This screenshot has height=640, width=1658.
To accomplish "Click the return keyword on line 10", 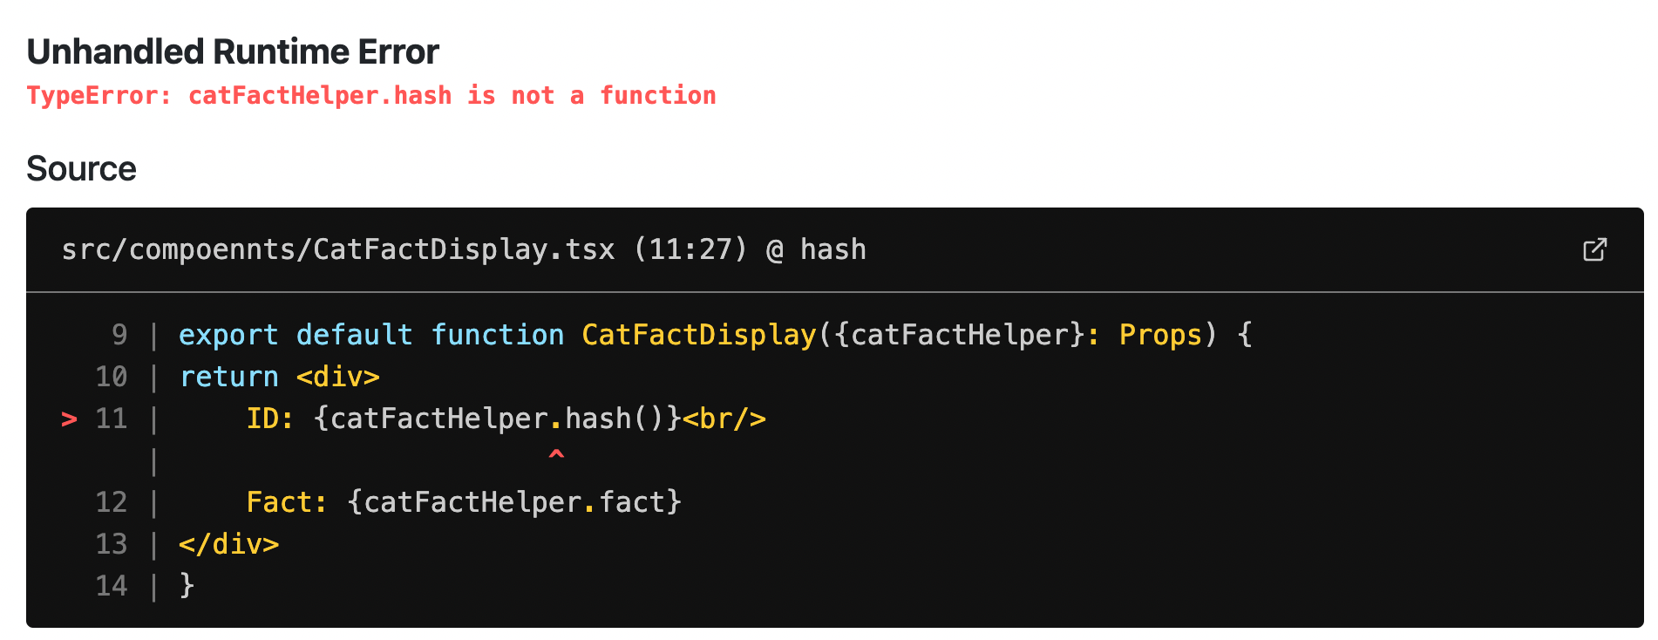I will (228, 377).
